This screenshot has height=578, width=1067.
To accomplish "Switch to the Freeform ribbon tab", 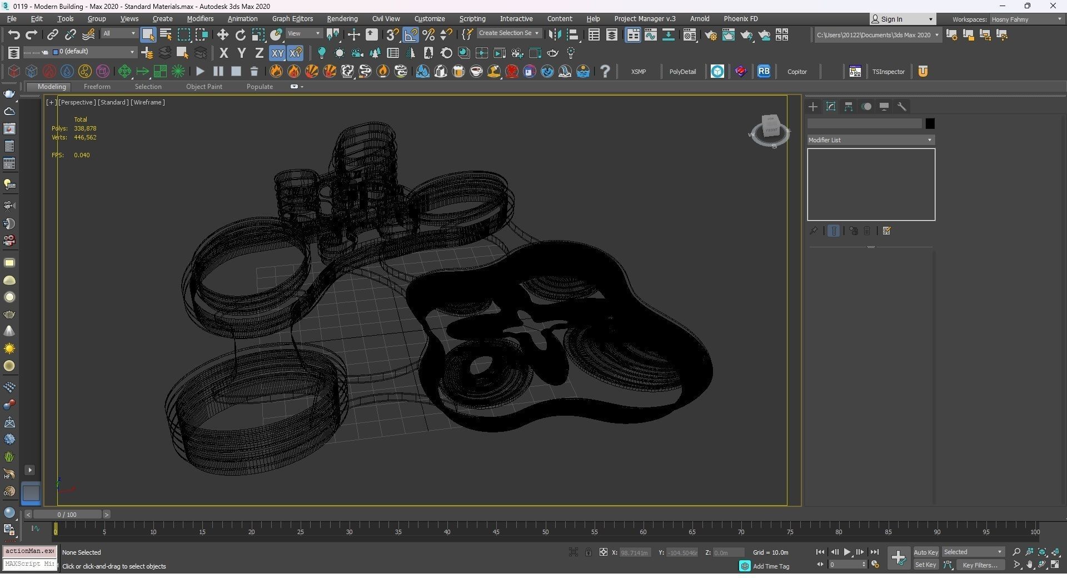I will 97,87.
